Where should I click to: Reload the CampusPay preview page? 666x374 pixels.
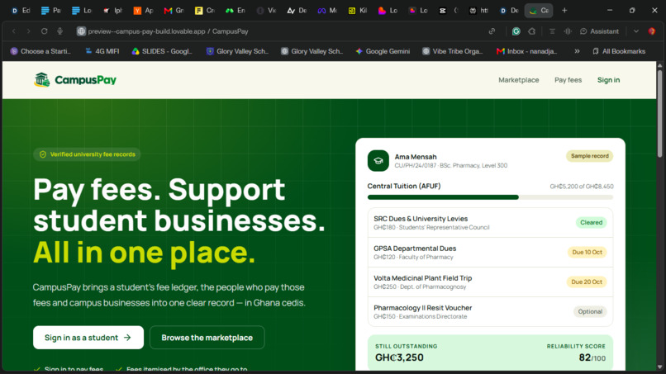pos(44,31)
